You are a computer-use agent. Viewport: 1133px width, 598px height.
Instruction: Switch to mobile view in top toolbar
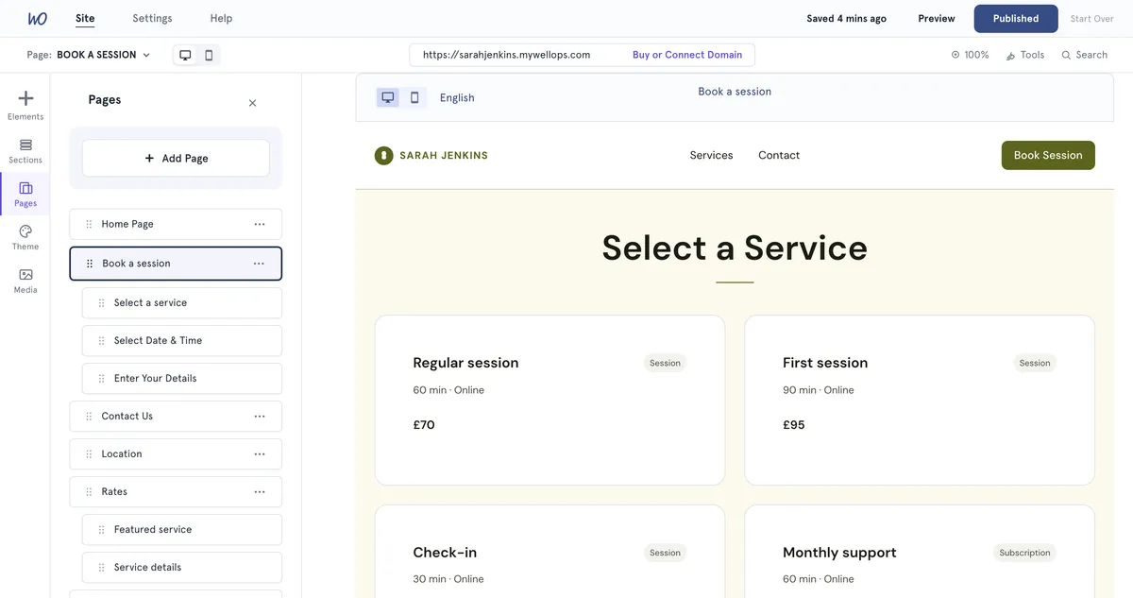tap(209, 55)
